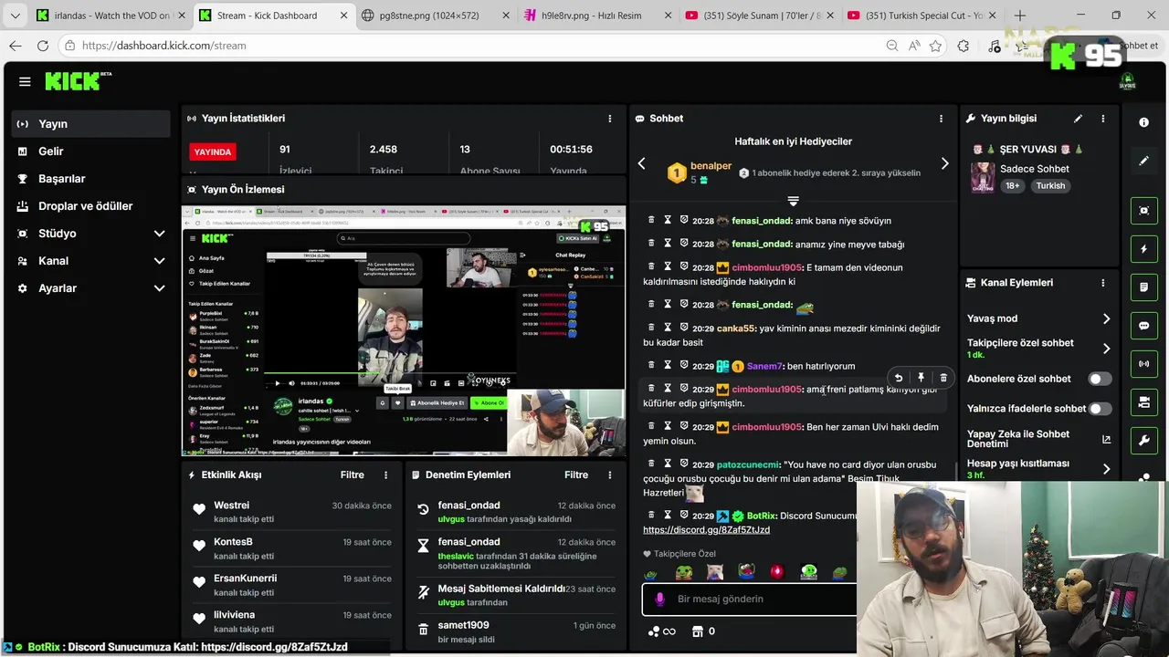
Task: Open the info icon in the right sidebar
Action: click(x=1143, y=122)
